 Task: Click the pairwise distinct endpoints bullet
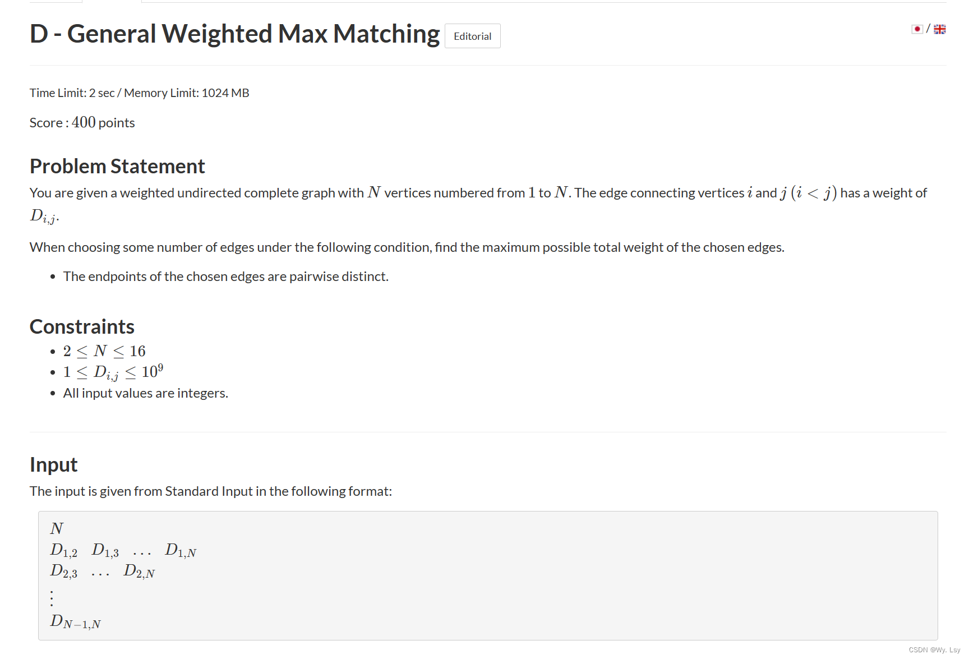tap(226, 276)
